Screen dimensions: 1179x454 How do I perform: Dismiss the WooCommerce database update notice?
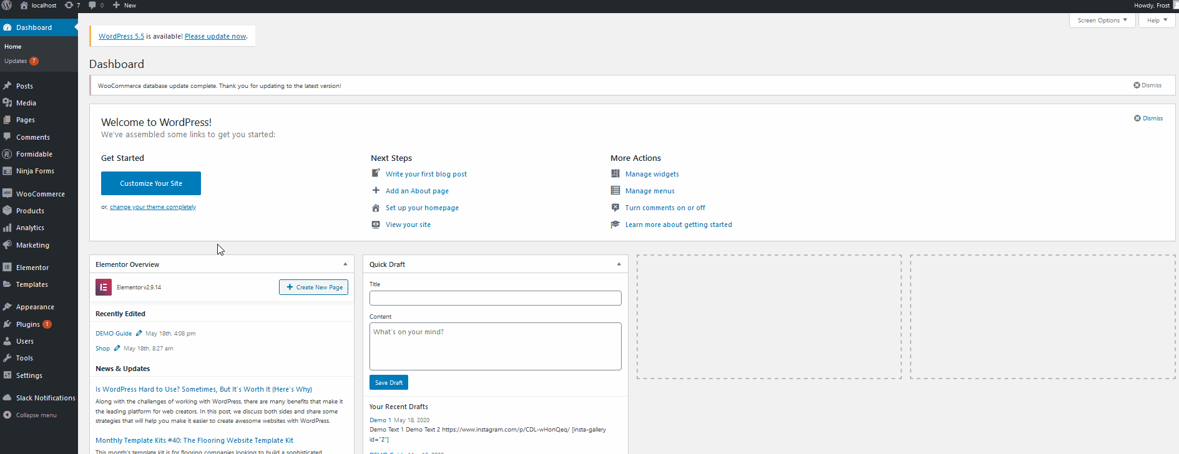pyautogui.click(x=1147, y=85)
